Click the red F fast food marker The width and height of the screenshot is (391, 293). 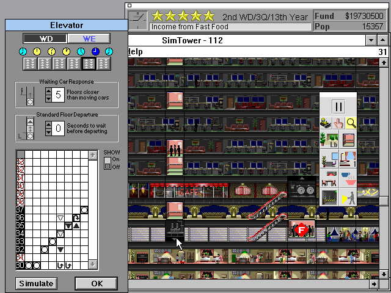pos(301,230)
